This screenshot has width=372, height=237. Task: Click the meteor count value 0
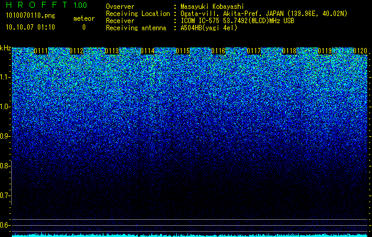[x=84, y=27]
